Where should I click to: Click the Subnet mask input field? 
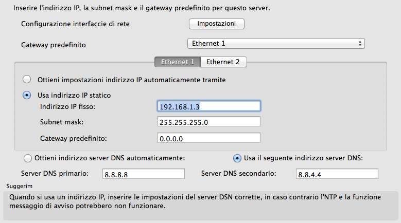coord(208,122)
